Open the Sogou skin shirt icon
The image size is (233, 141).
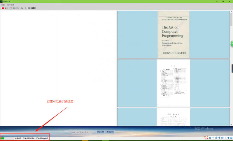coord(228,138)
